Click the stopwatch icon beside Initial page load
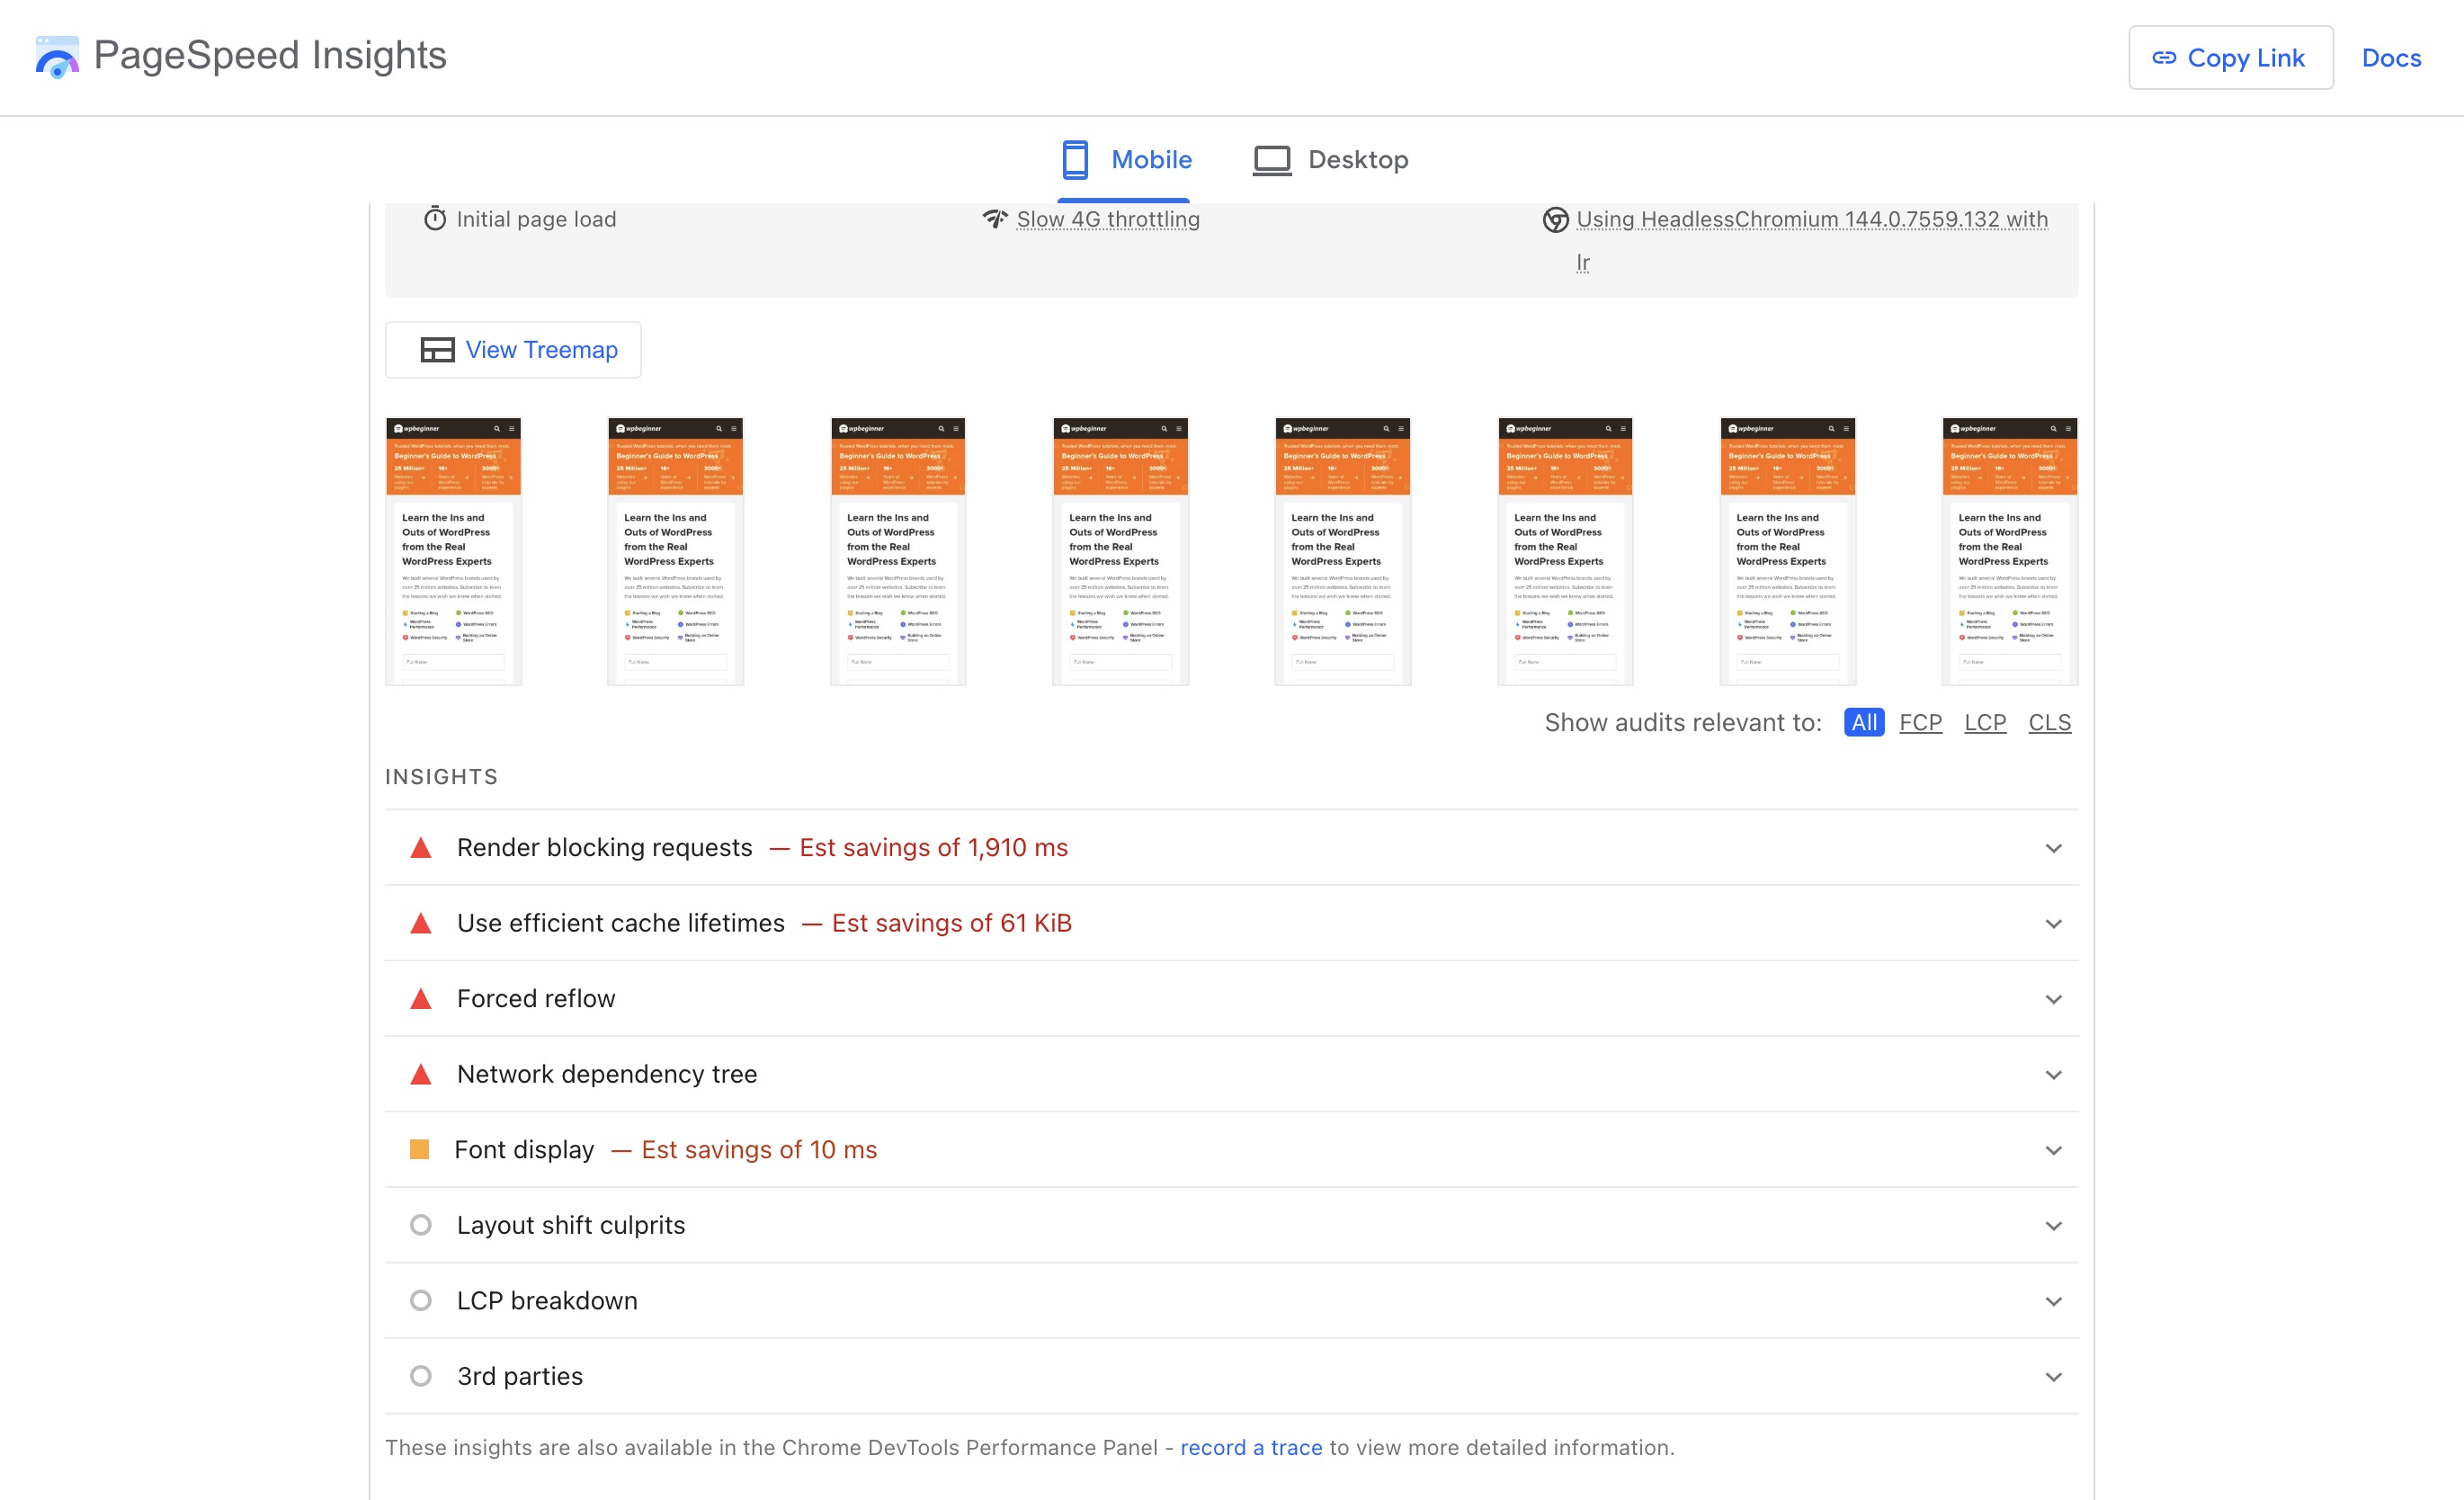Viewport: 2464px width, 1500px height. [x=434, y=219]
